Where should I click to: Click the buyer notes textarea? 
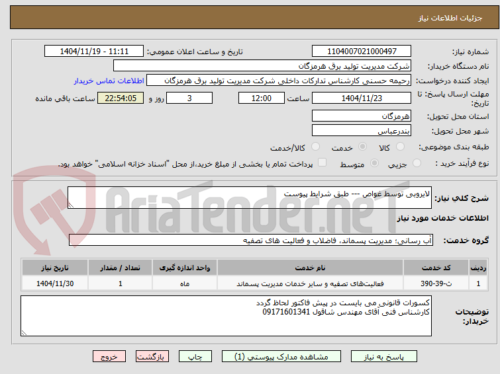pos(226,316)
